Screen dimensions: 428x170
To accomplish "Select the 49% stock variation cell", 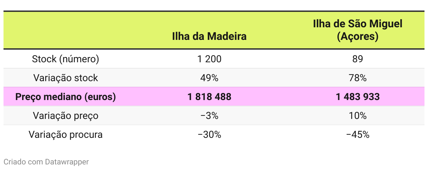I will click(209, 78).
